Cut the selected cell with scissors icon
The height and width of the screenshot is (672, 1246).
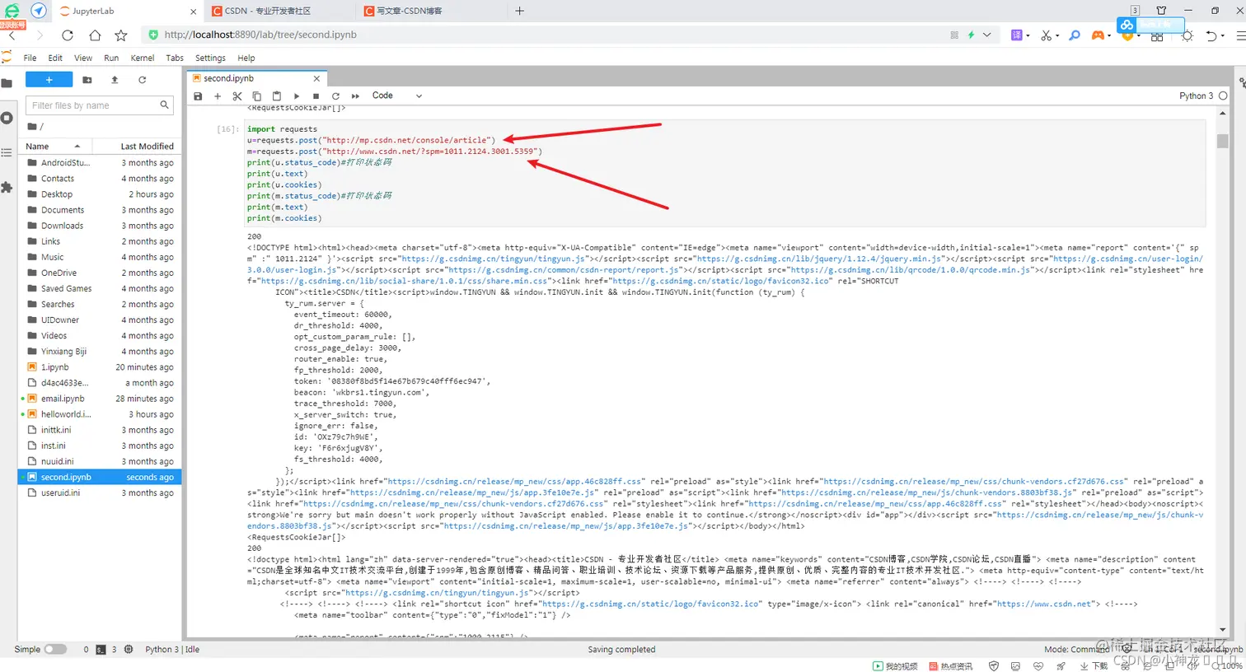pos(237,96)
